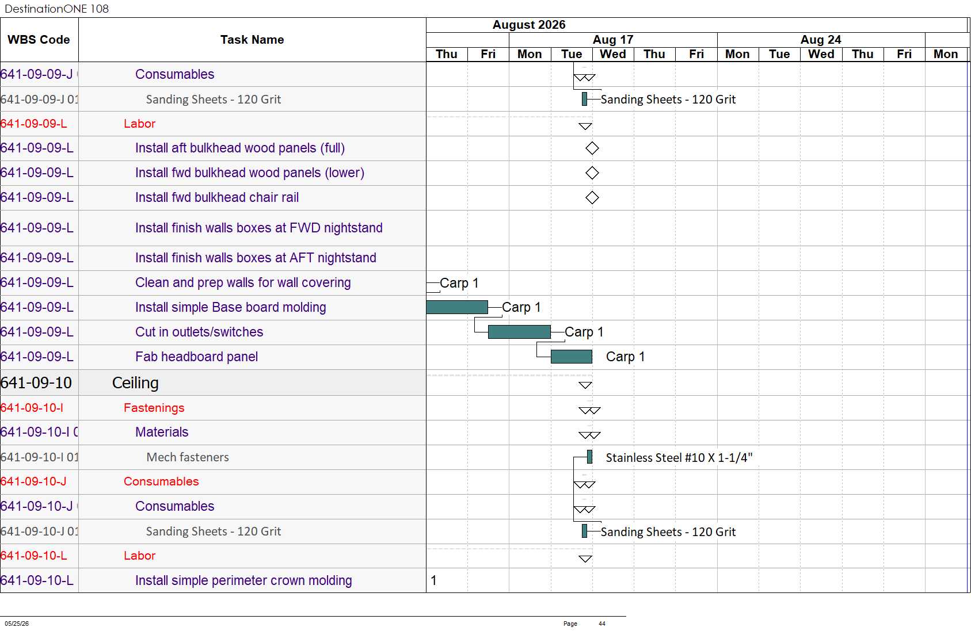Click the WBS Code column header
Image resolution: width=971 pixels, height=631 pixels.
[39, 40]
